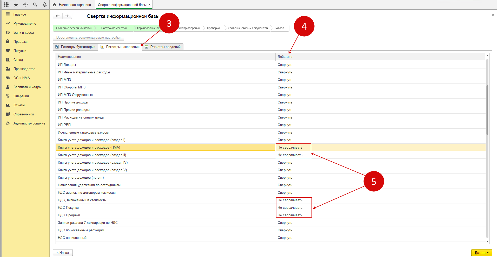The height and width of the screenshot is (257, 497).
Task: Open Банк и касса section
Action: 24,32
